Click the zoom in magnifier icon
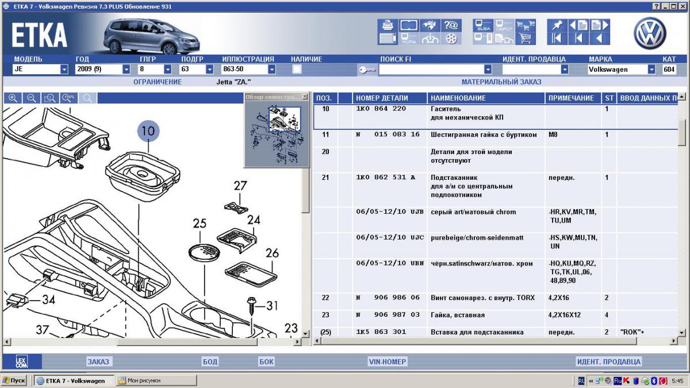 (x=13, y=98)
